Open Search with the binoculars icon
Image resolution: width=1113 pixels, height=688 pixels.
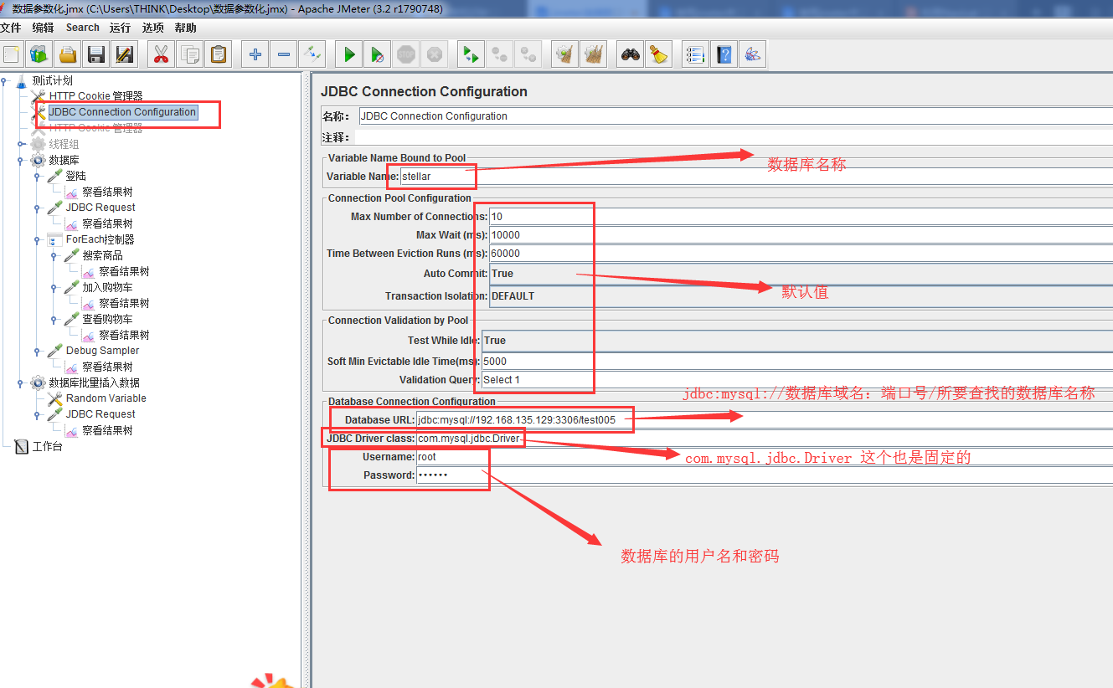pyautogui.click(x=631, y=55)
